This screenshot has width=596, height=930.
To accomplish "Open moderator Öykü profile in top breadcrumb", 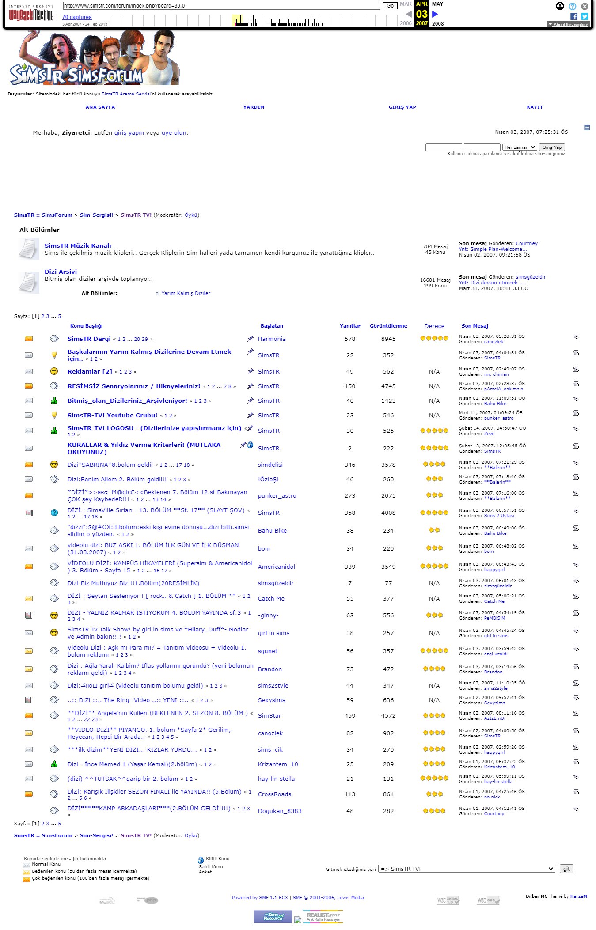I will pos(191,215).
